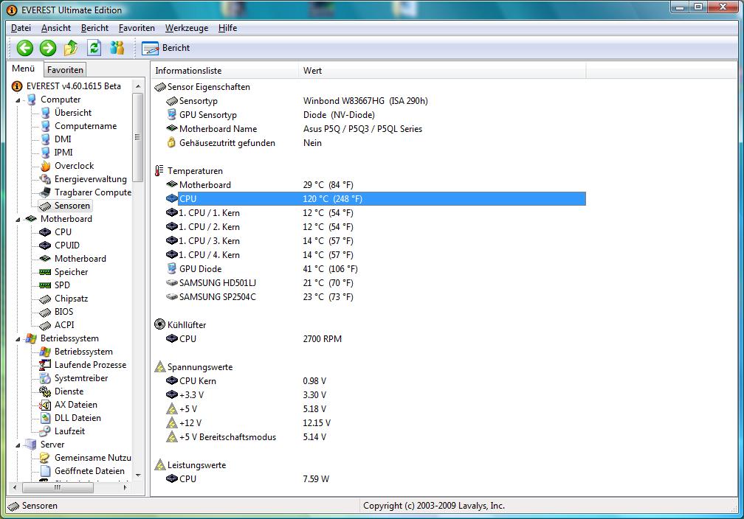Collapse the Computer tree node
This screenshot has width=744, height=519.
18,100
